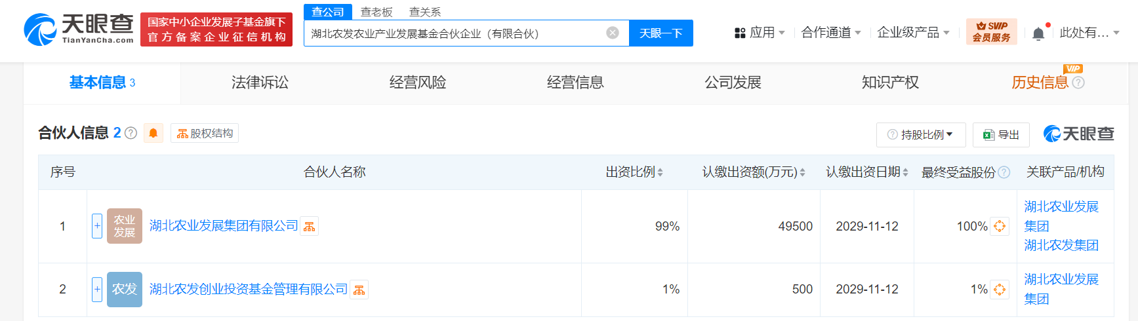The width and height of the screenshot is (1138, 321).
Task: Click the 天眼一下 search button
Action: (x=660, y=33)
